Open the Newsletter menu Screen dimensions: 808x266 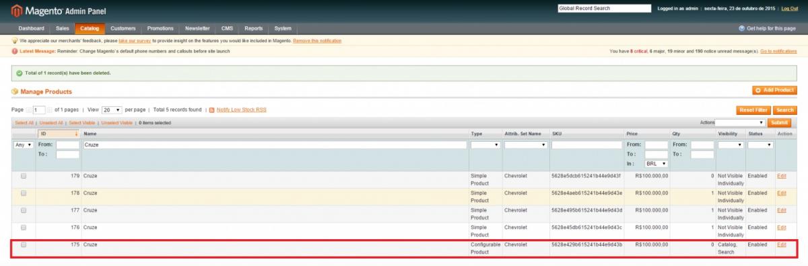[x=197, y=28]
